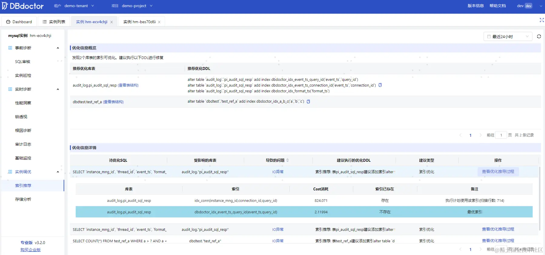545x255 pixels.
Task: Open 审计日志 in sidebar
Action: point(23,144)
